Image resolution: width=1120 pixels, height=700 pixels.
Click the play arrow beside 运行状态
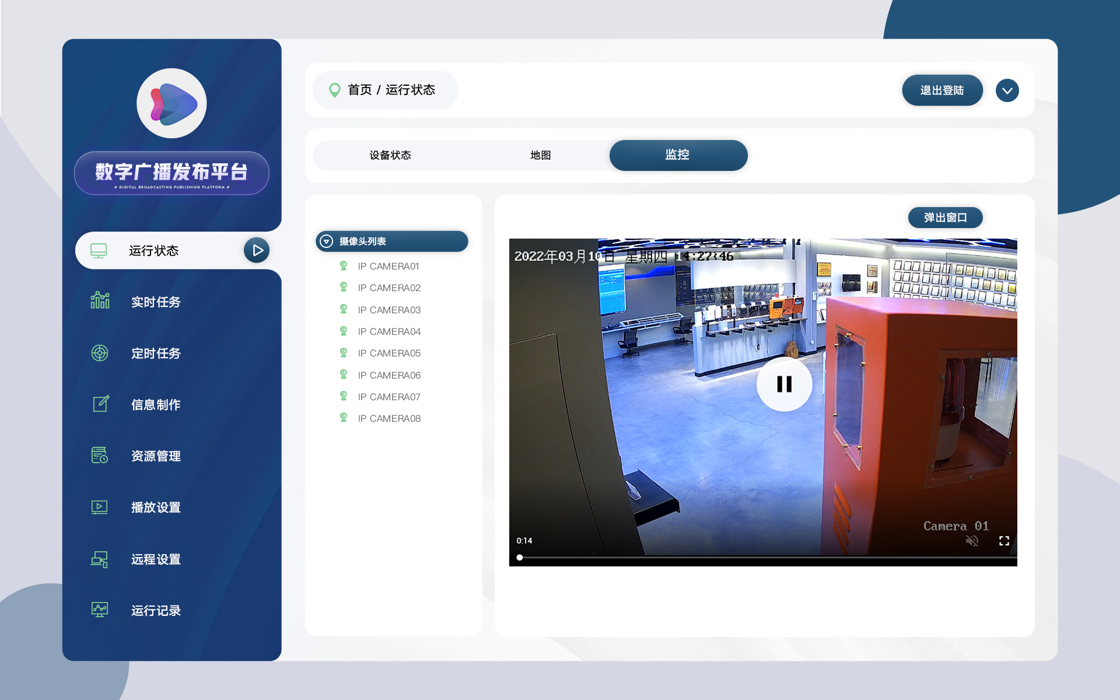coord(257,250)
